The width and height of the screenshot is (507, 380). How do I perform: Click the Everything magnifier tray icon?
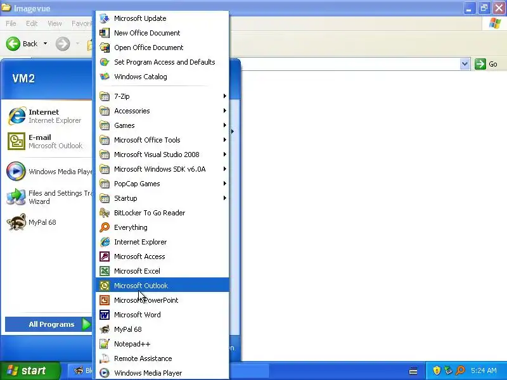point(460,370)
